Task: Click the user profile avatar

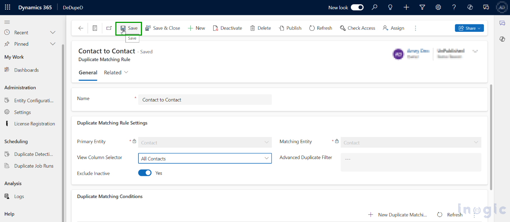Action: pos(502,7)
